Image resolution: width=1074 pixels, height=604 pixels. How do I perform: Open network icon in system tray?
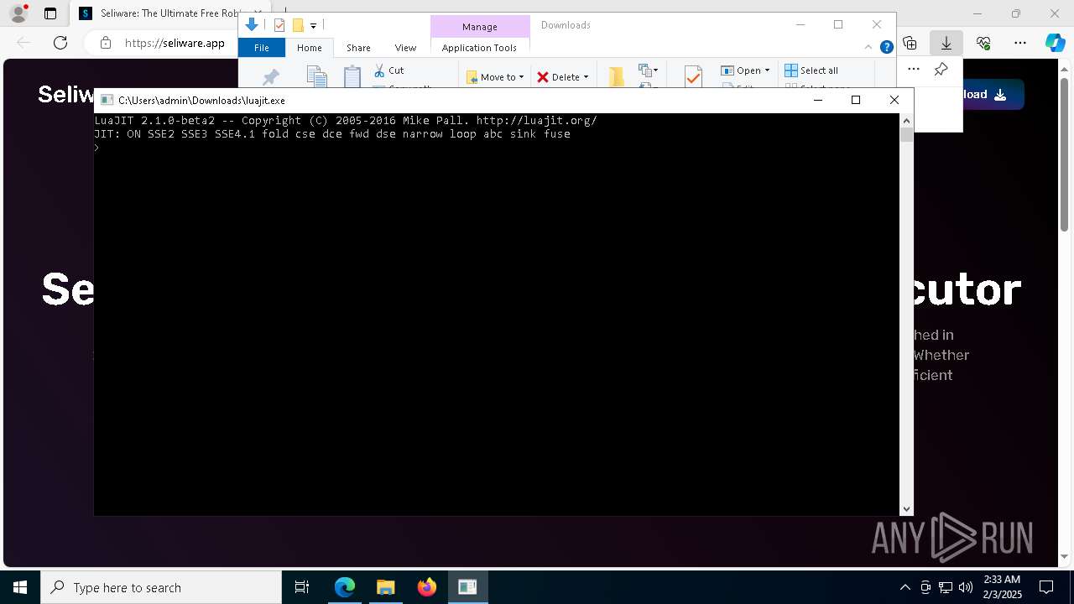pyautogui.click(x=946, y=587)
